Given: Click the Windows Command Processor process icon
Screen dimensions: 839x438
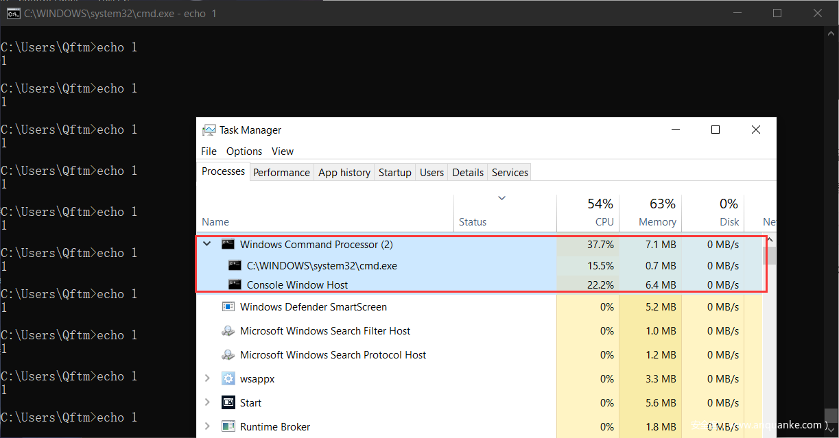Looking at the screenshot, I should [x=228, y=245].
